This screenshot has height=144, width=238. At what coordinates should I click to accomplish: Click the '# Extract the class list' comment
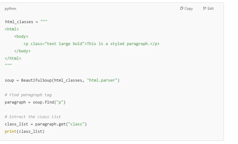[33, 117]
